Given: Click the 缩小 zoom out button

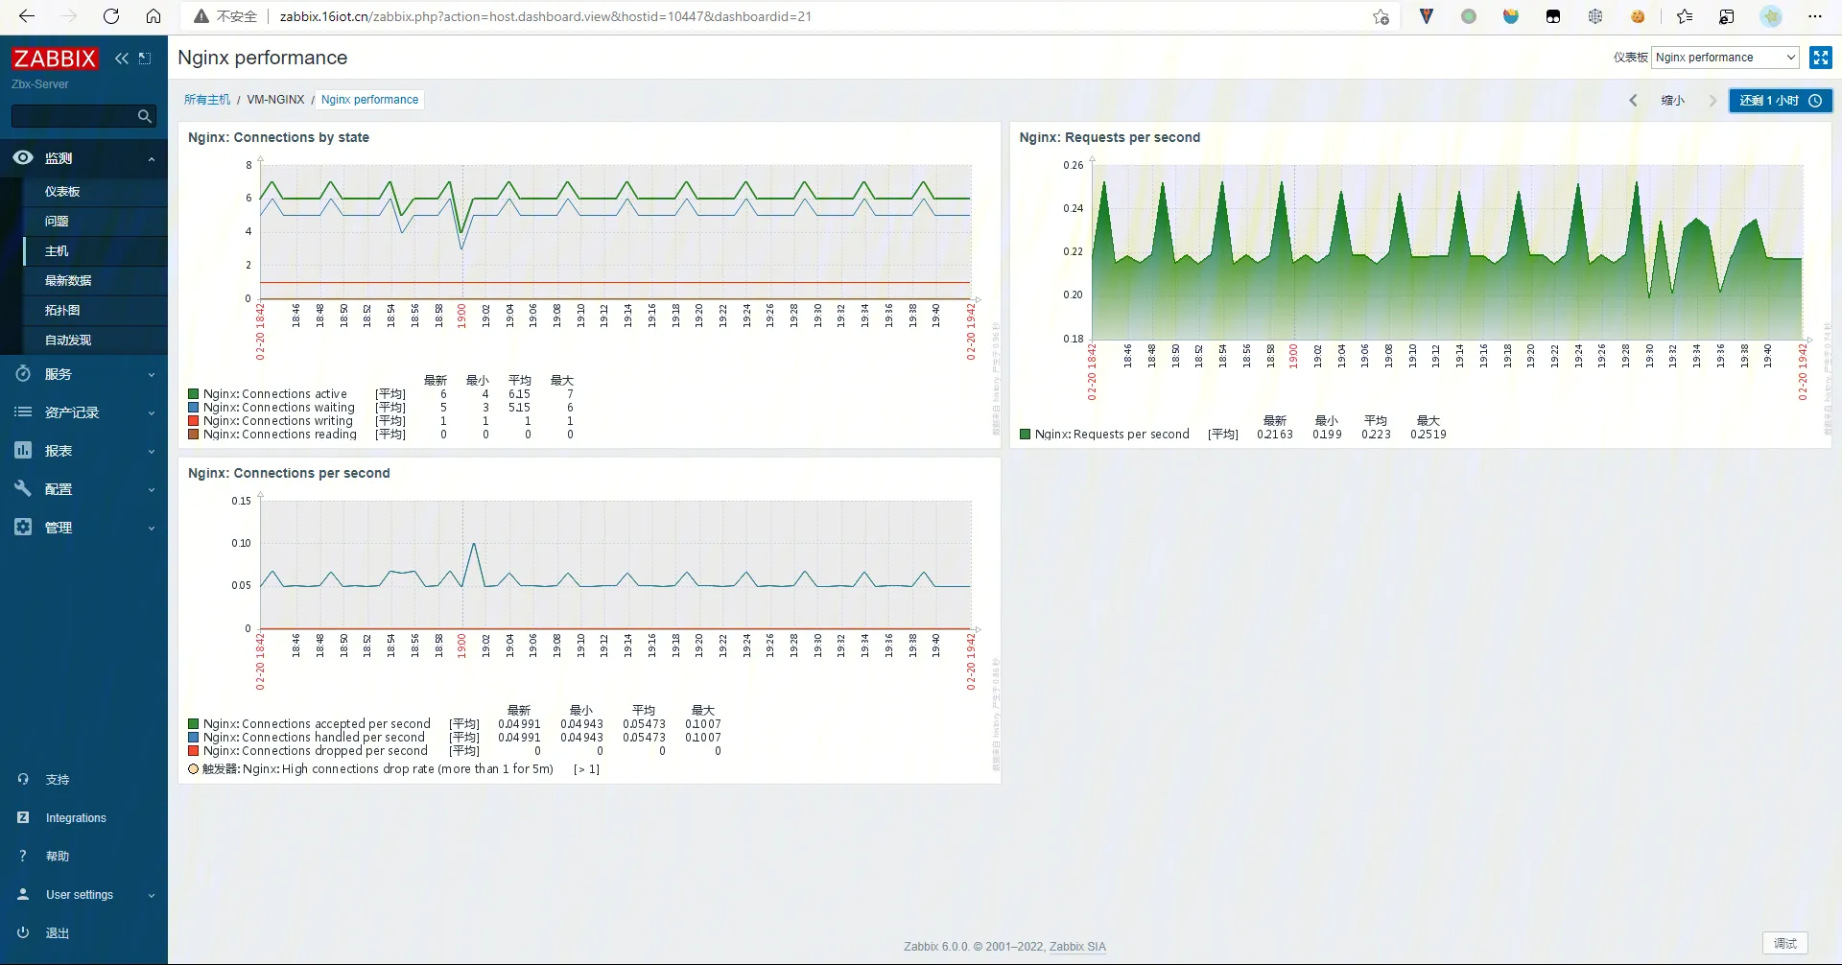Looking at the screenshot, I should point(1672,101).
